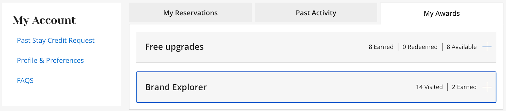Click the 14 Visited count

click(429, 87)
